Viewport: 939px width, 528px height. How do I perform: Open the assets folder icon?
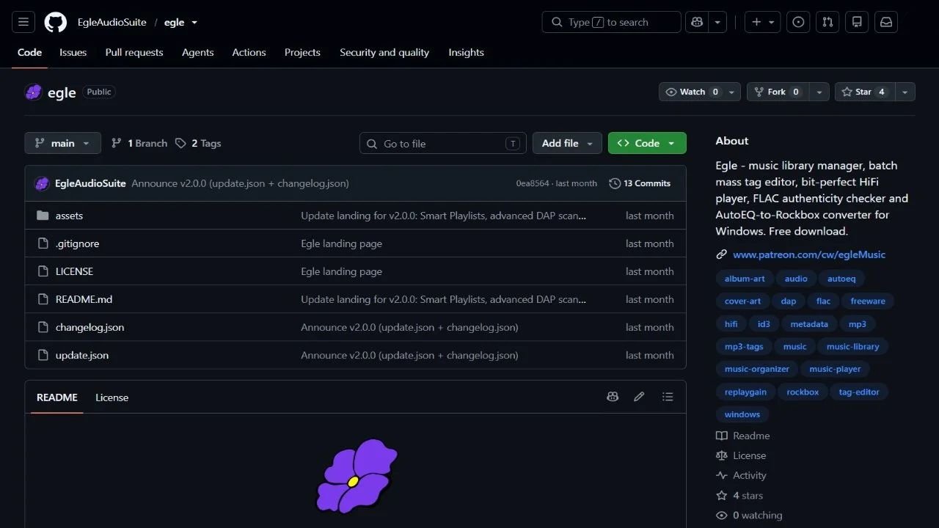43,216
